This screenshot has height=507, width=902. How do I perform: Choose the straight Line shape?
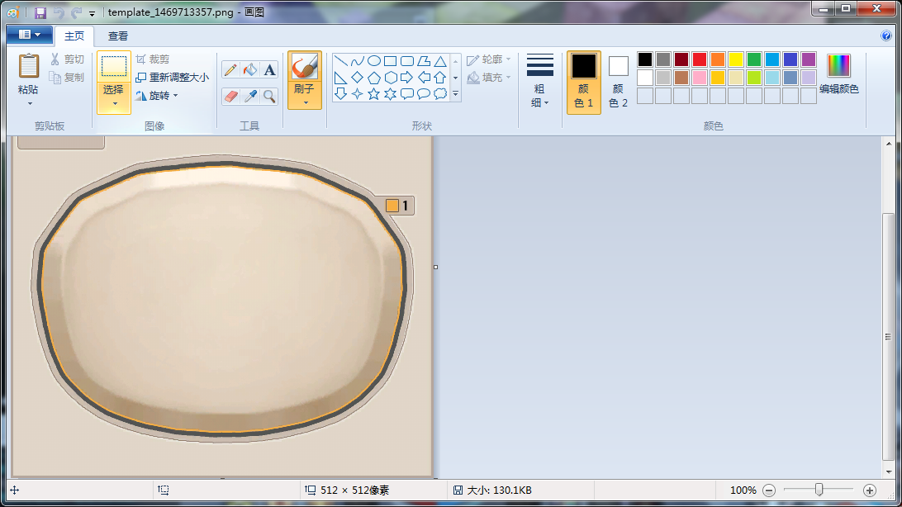click(x=340, y=61)
